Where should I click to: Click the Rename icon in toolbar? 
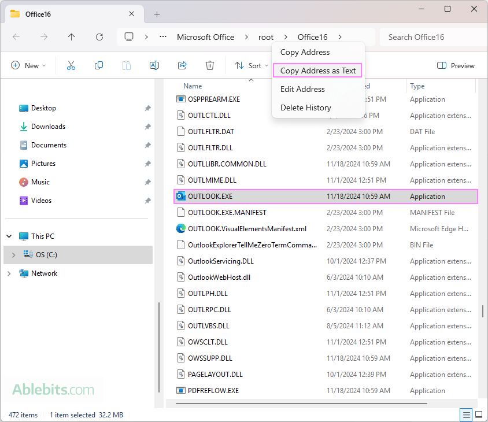pos(154,65)
